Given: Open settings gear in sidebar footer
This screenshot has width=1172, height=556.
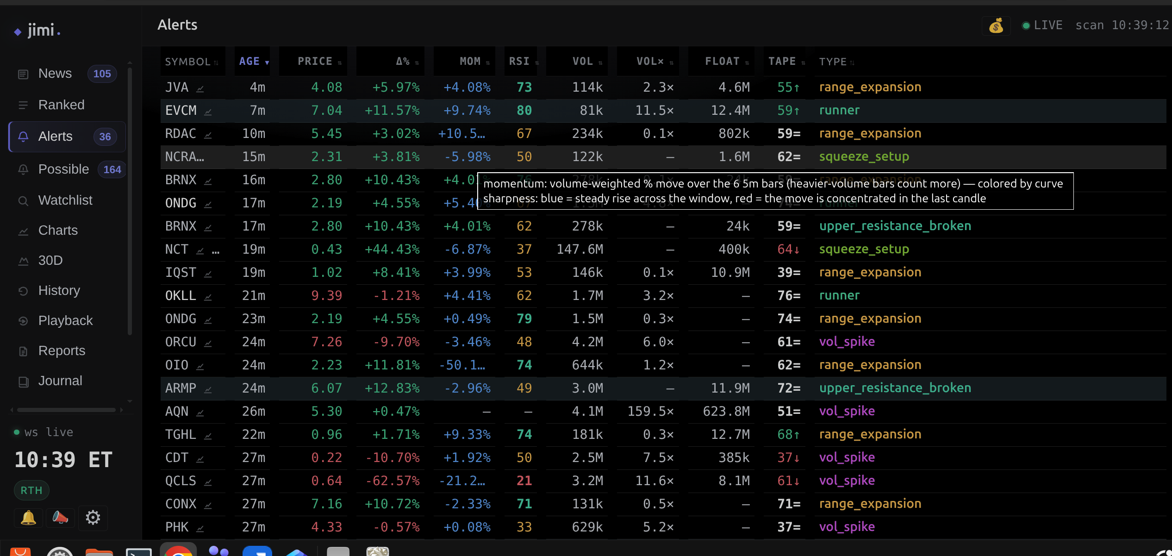Looking at the screenshot, I should tap(93, 518).
